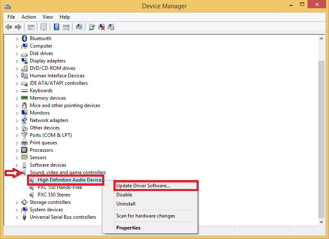Expand the Display adapters node

[x=17, y=61]
